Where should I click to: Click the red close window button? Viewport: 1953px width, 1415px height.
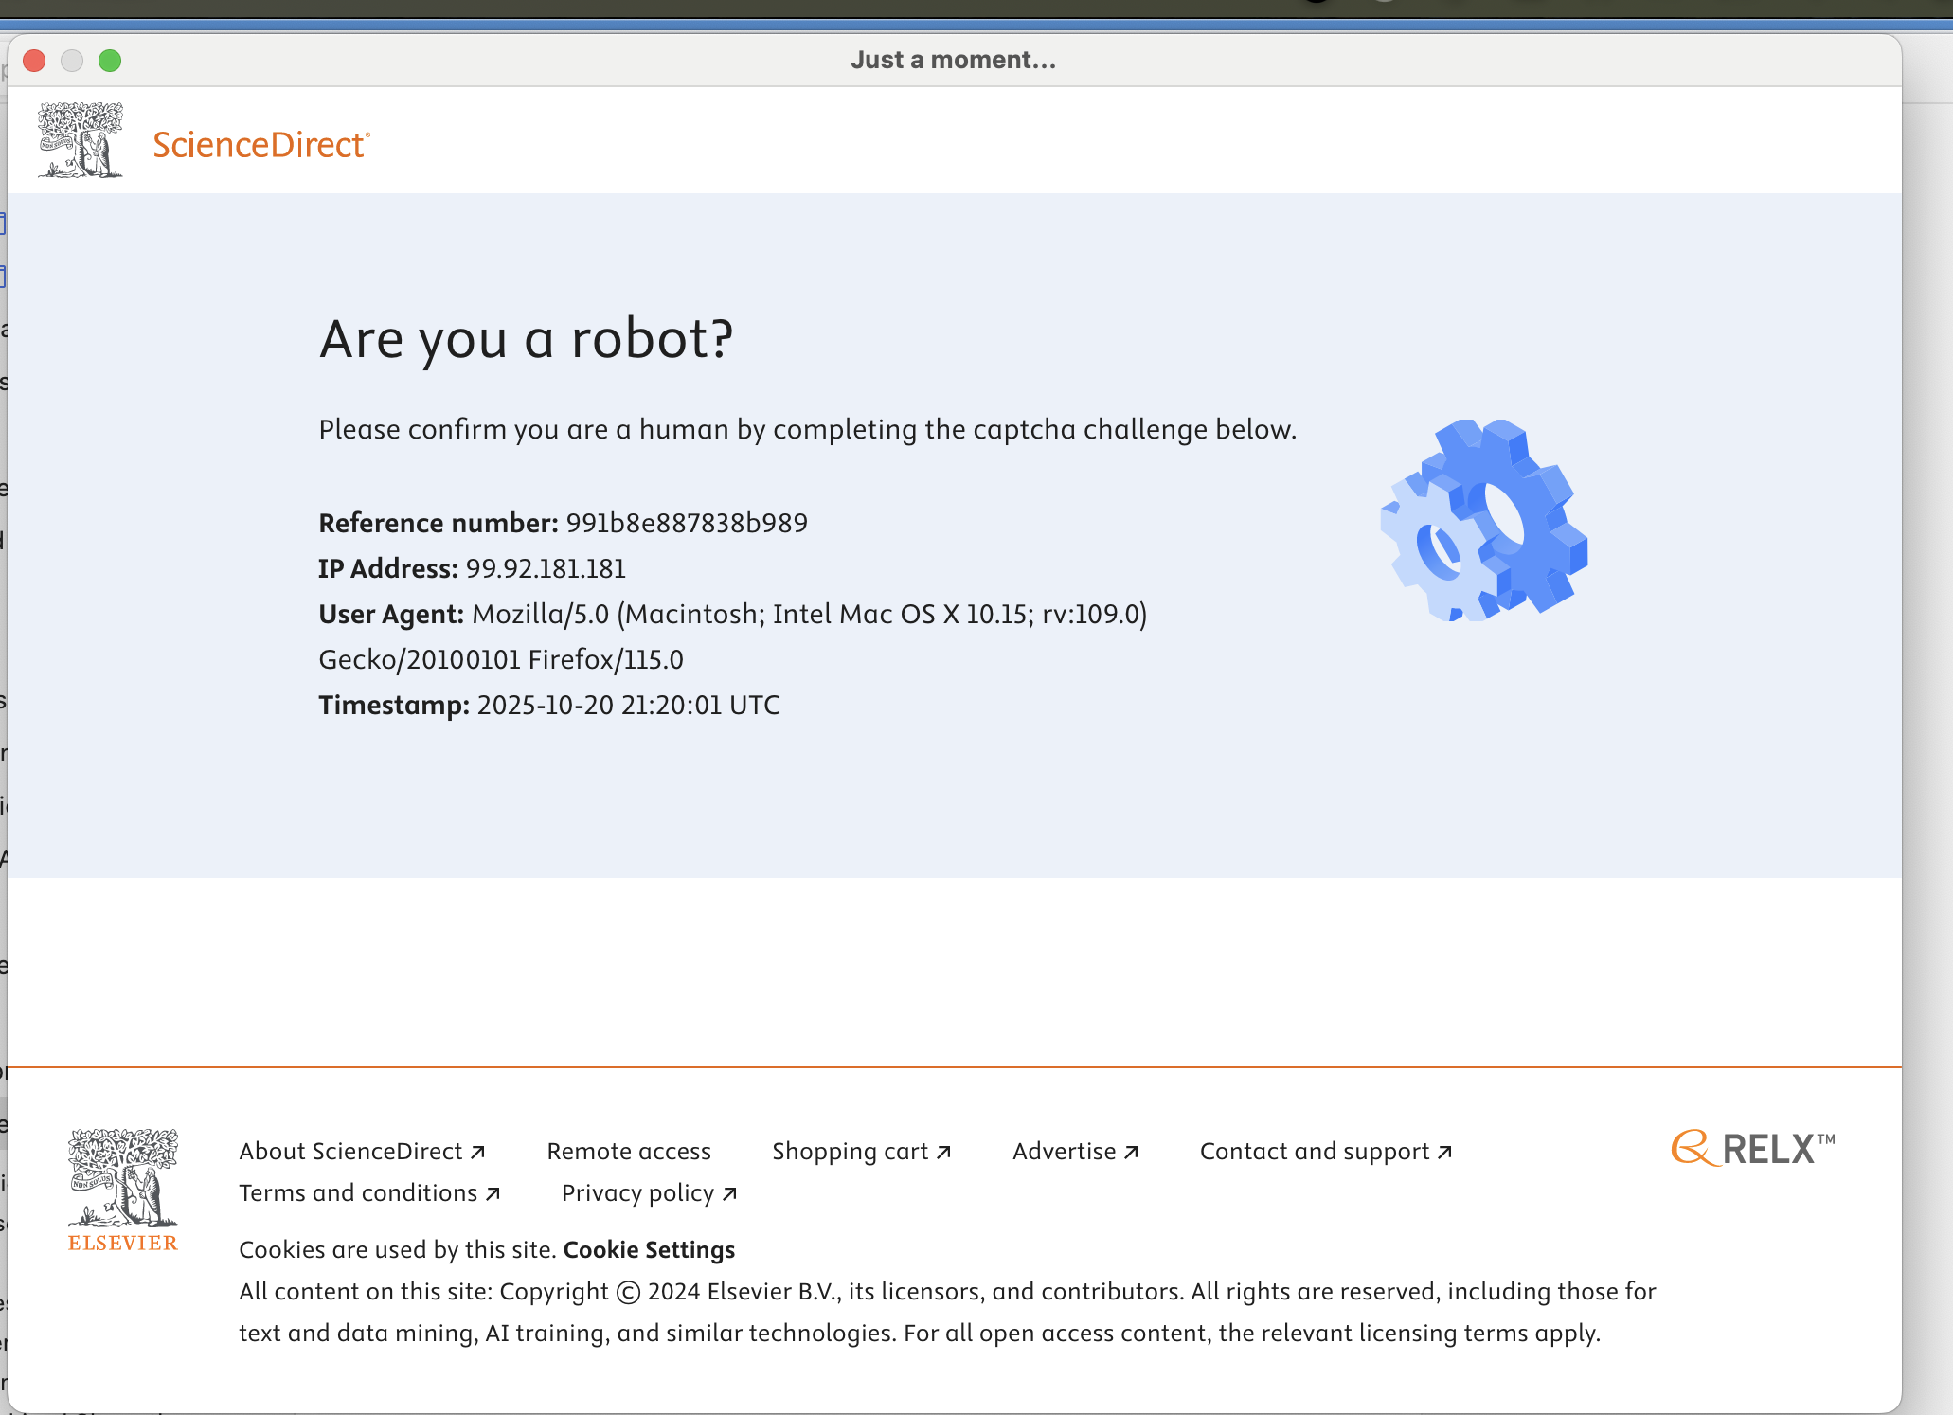(x=34, y=61)
